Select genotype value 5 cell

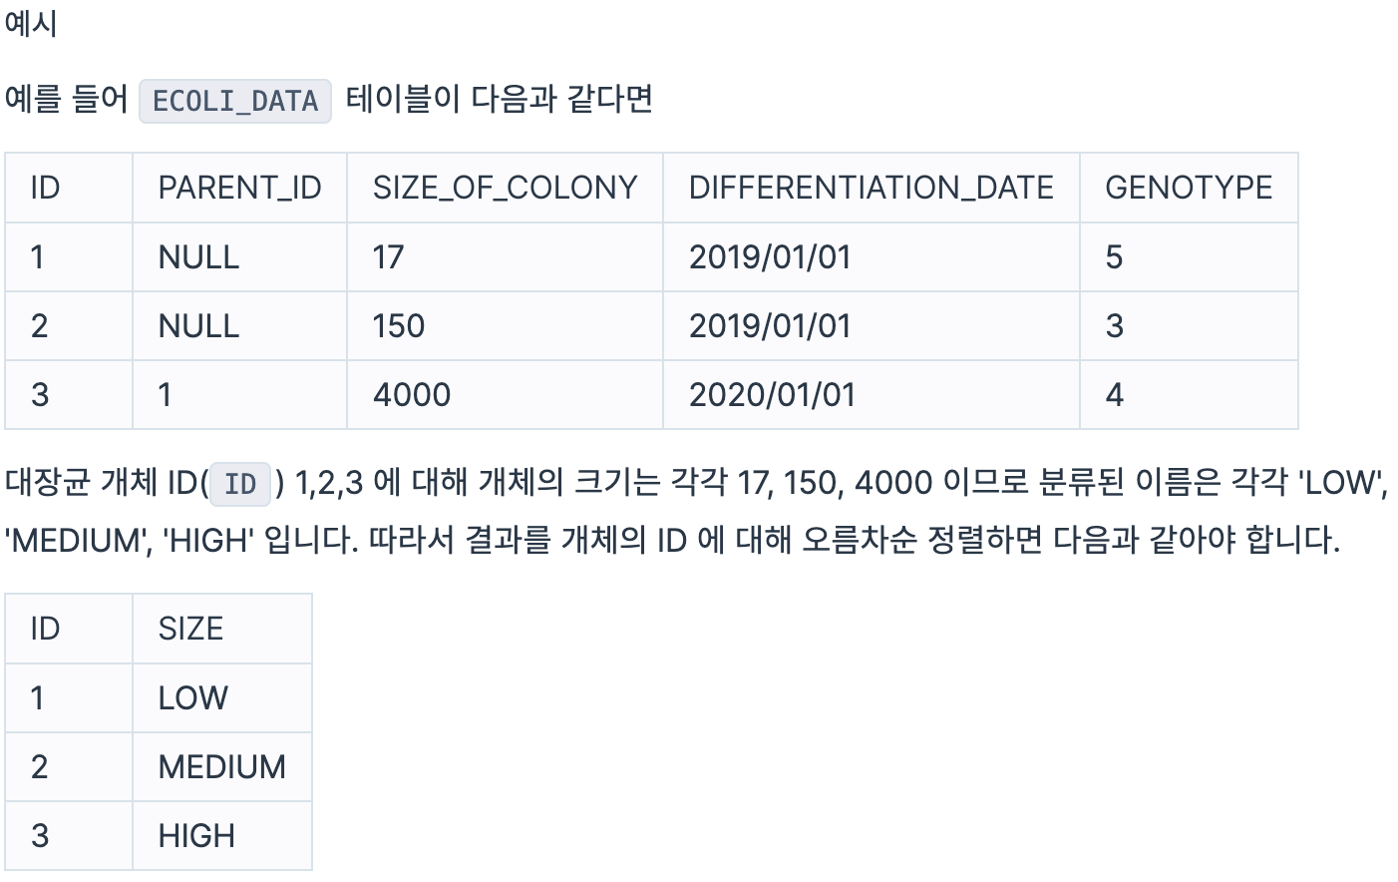[1189, 256]
